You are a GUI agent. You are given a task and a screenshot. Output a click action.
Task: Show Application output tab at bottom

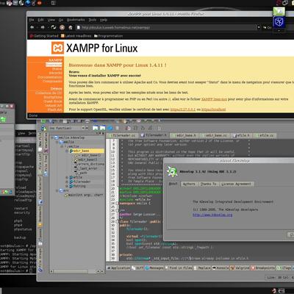(x=118, y=268)
